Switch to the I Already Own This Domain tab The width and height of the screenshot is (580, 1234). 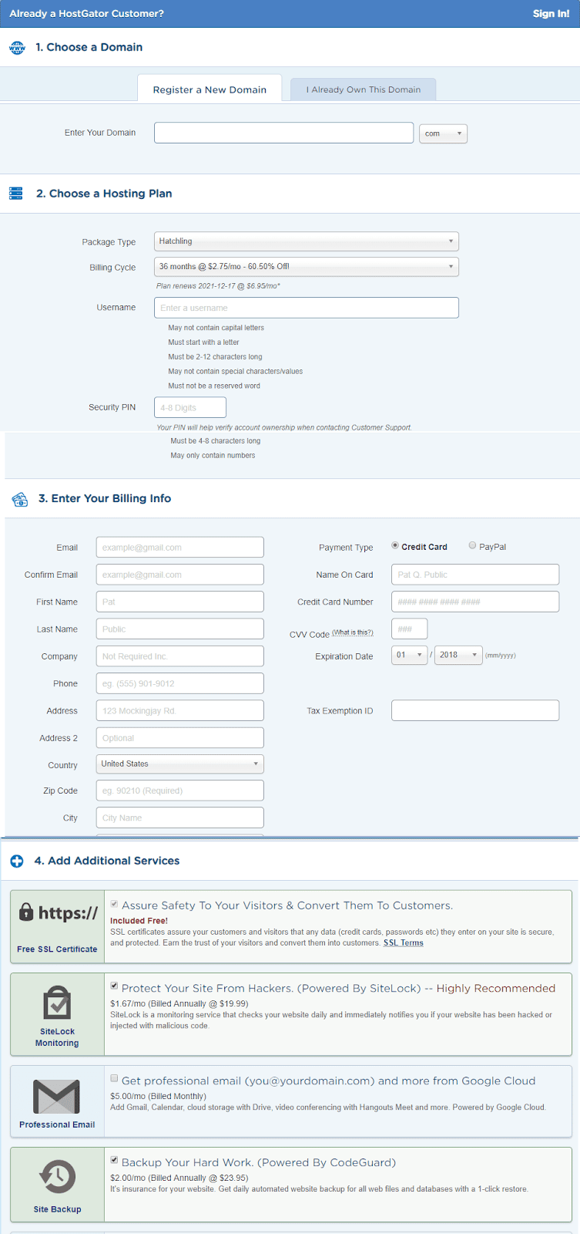click(363, 89)
